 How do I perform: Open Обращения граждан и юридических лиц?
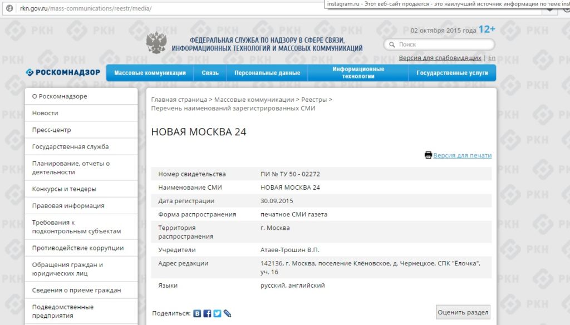(81, 269)
